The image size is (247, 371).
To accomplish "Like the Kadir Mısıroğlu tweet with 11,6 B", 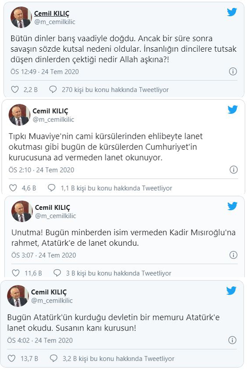I will point(16,273).
